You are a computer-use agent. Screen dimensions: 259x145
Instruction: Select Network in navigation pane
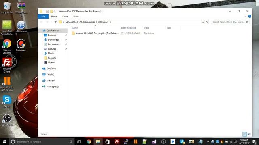51,81
